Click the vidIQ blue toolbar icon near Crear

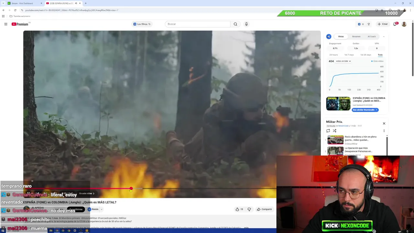(359, 24)
